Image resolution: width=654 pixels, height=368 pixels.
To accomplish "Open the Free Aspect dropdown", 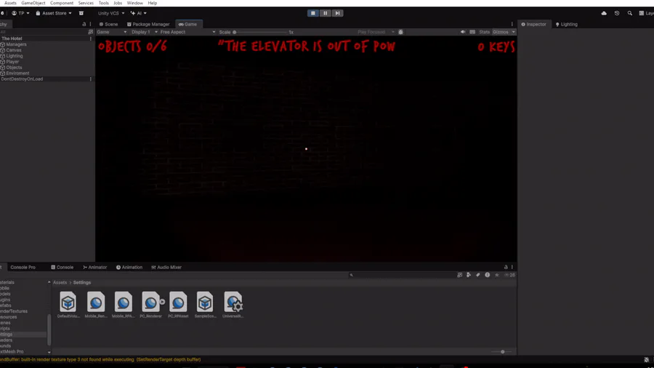I will click(x=187, y=32).
